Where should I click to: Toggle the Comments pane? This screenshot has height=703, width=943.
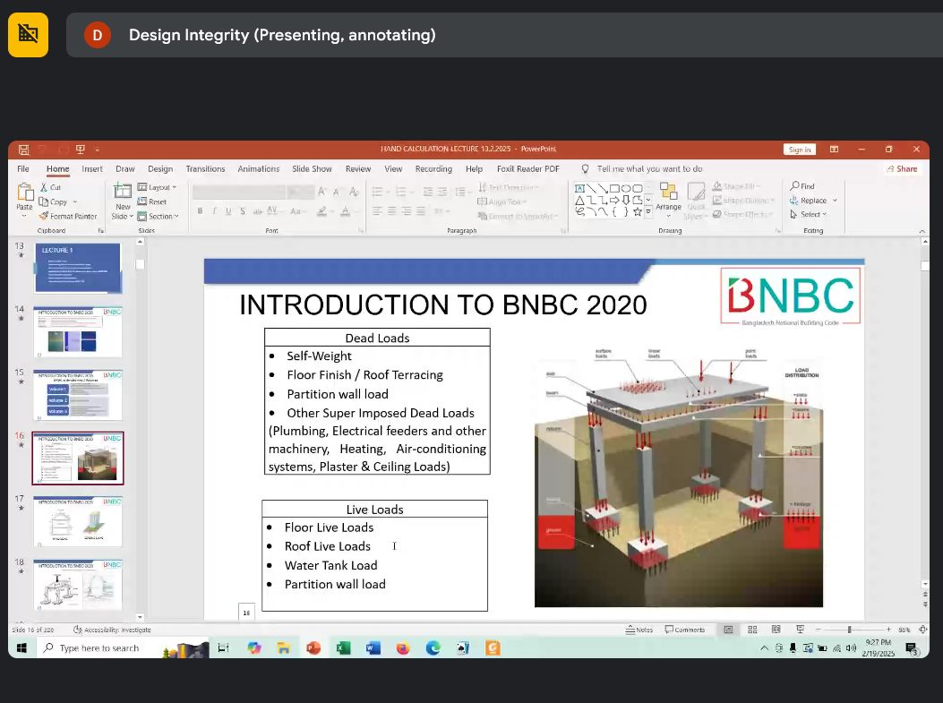[684, 630]
